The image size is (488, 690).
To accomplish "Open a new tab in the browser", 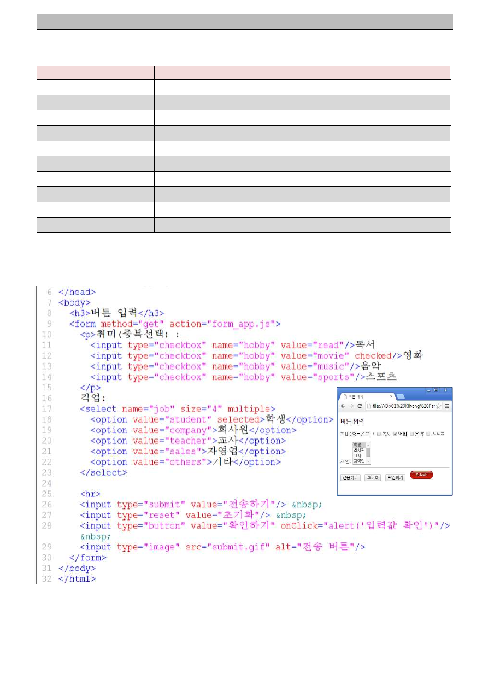I will click(399, 396).
